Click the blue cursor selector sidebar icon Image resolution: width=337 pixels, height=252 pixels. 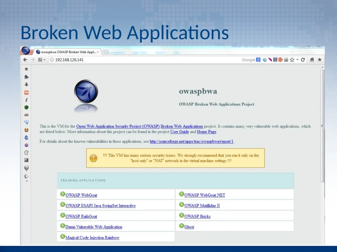click(26, 122)
